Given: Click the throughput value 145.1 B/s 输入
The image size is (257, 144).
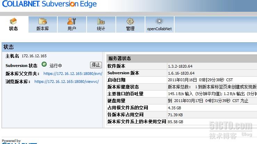Looking at the screenshot, I should click(x=180, y=94).
